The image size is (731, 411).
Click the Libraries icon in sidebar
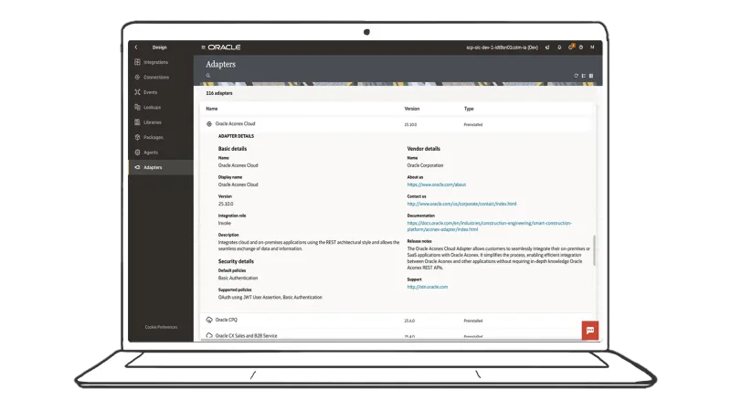pyautogui.click(x=137, y=122)
